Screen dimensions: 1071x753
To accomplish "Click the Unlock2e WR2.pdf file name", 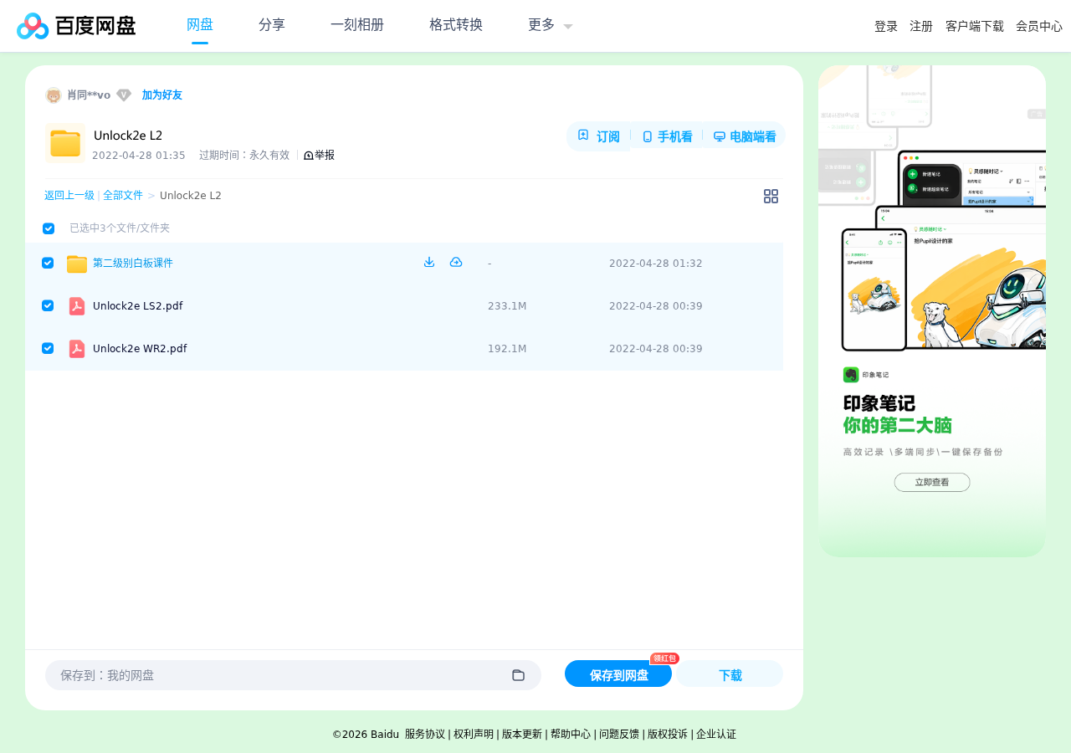I will pos(140,349).
